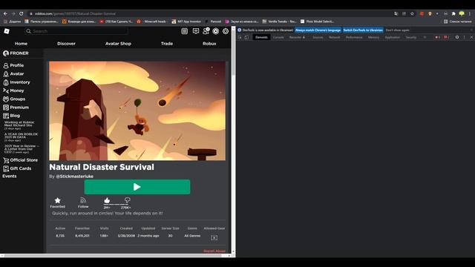The image size is (475, 267).
Task: Click the Report Abuse link
Action: pos(214,251)
